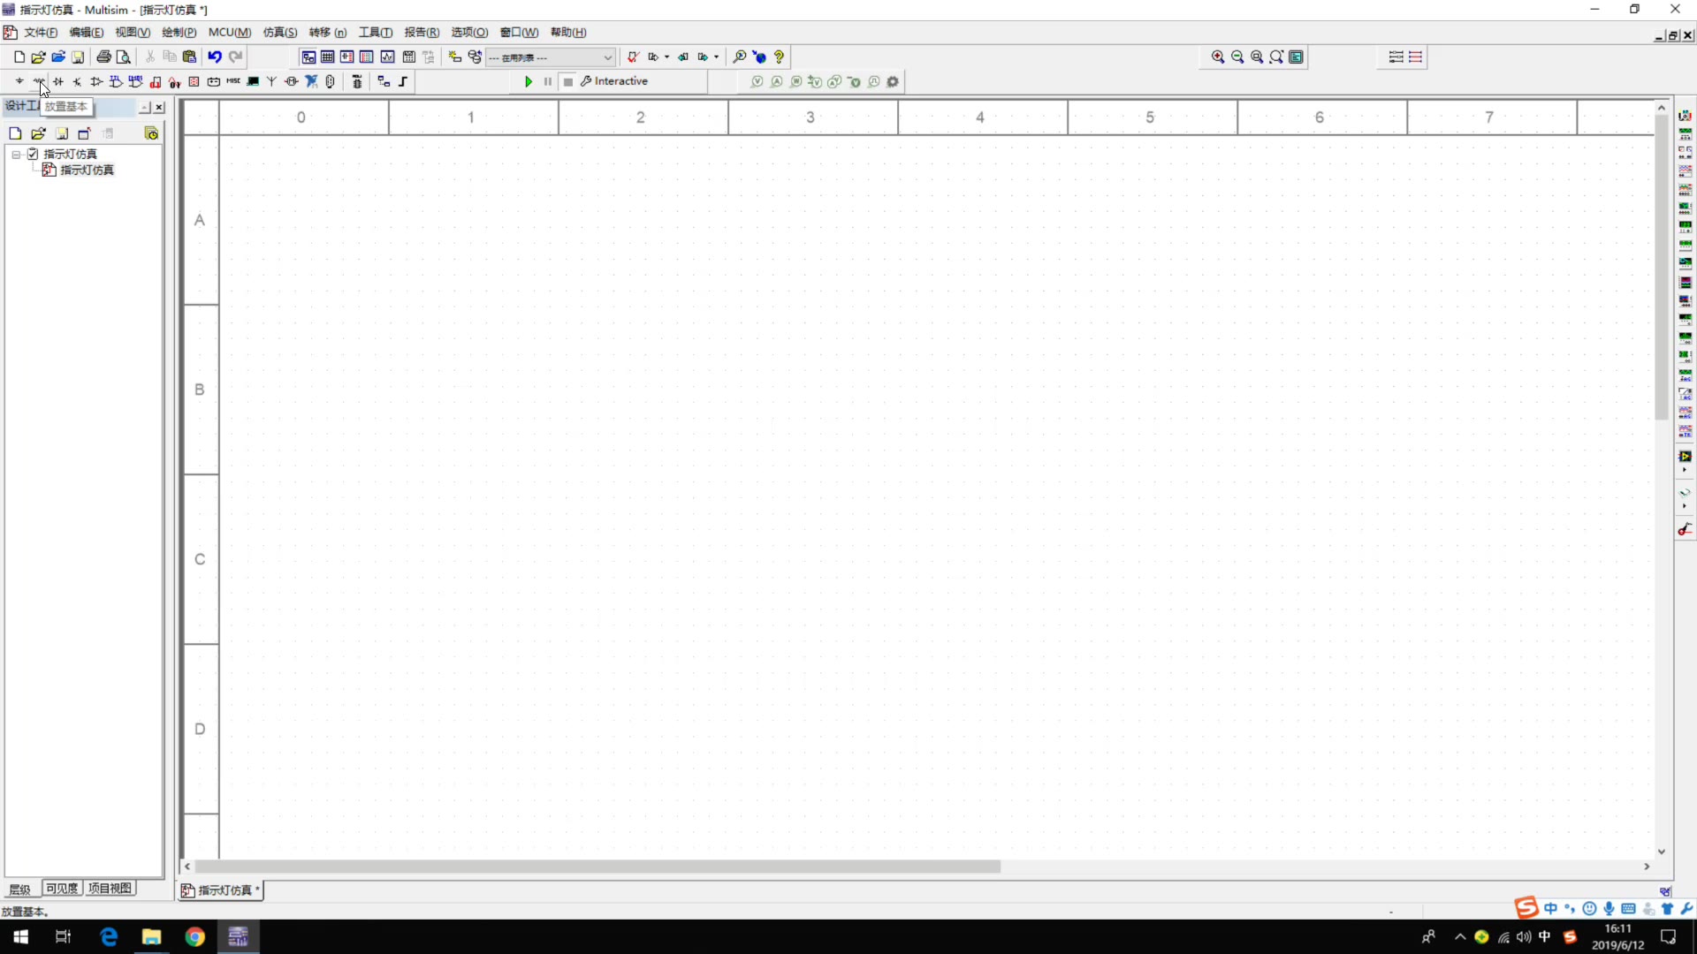The width and height of the screenshot is (1697, 954).
Task: Run the simulation with the green play button
Action: pyautogui.click(x=529, y=81)
